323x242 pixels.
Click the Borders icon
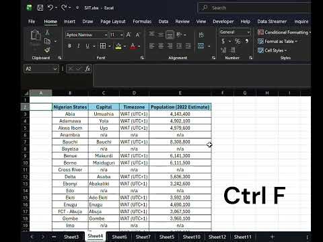pos(103,46)
